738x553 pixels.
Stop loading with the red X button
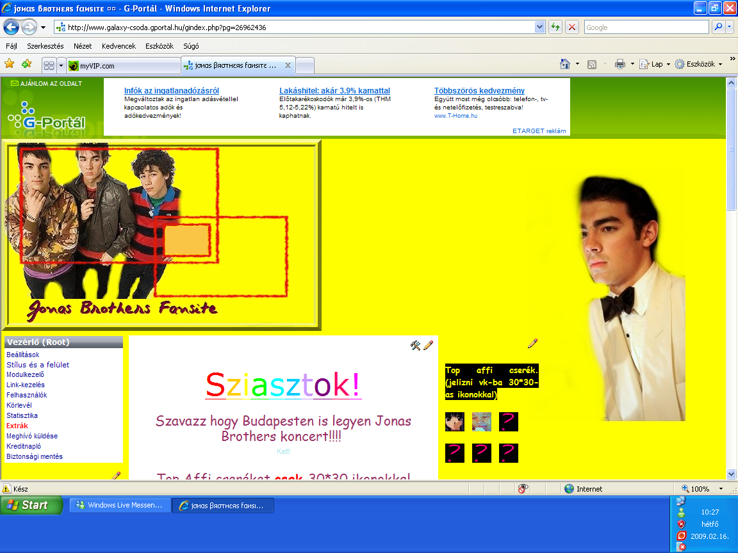point(572,28)
